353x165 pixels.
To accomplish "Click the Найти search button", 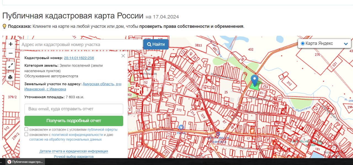I will (156, 44).
